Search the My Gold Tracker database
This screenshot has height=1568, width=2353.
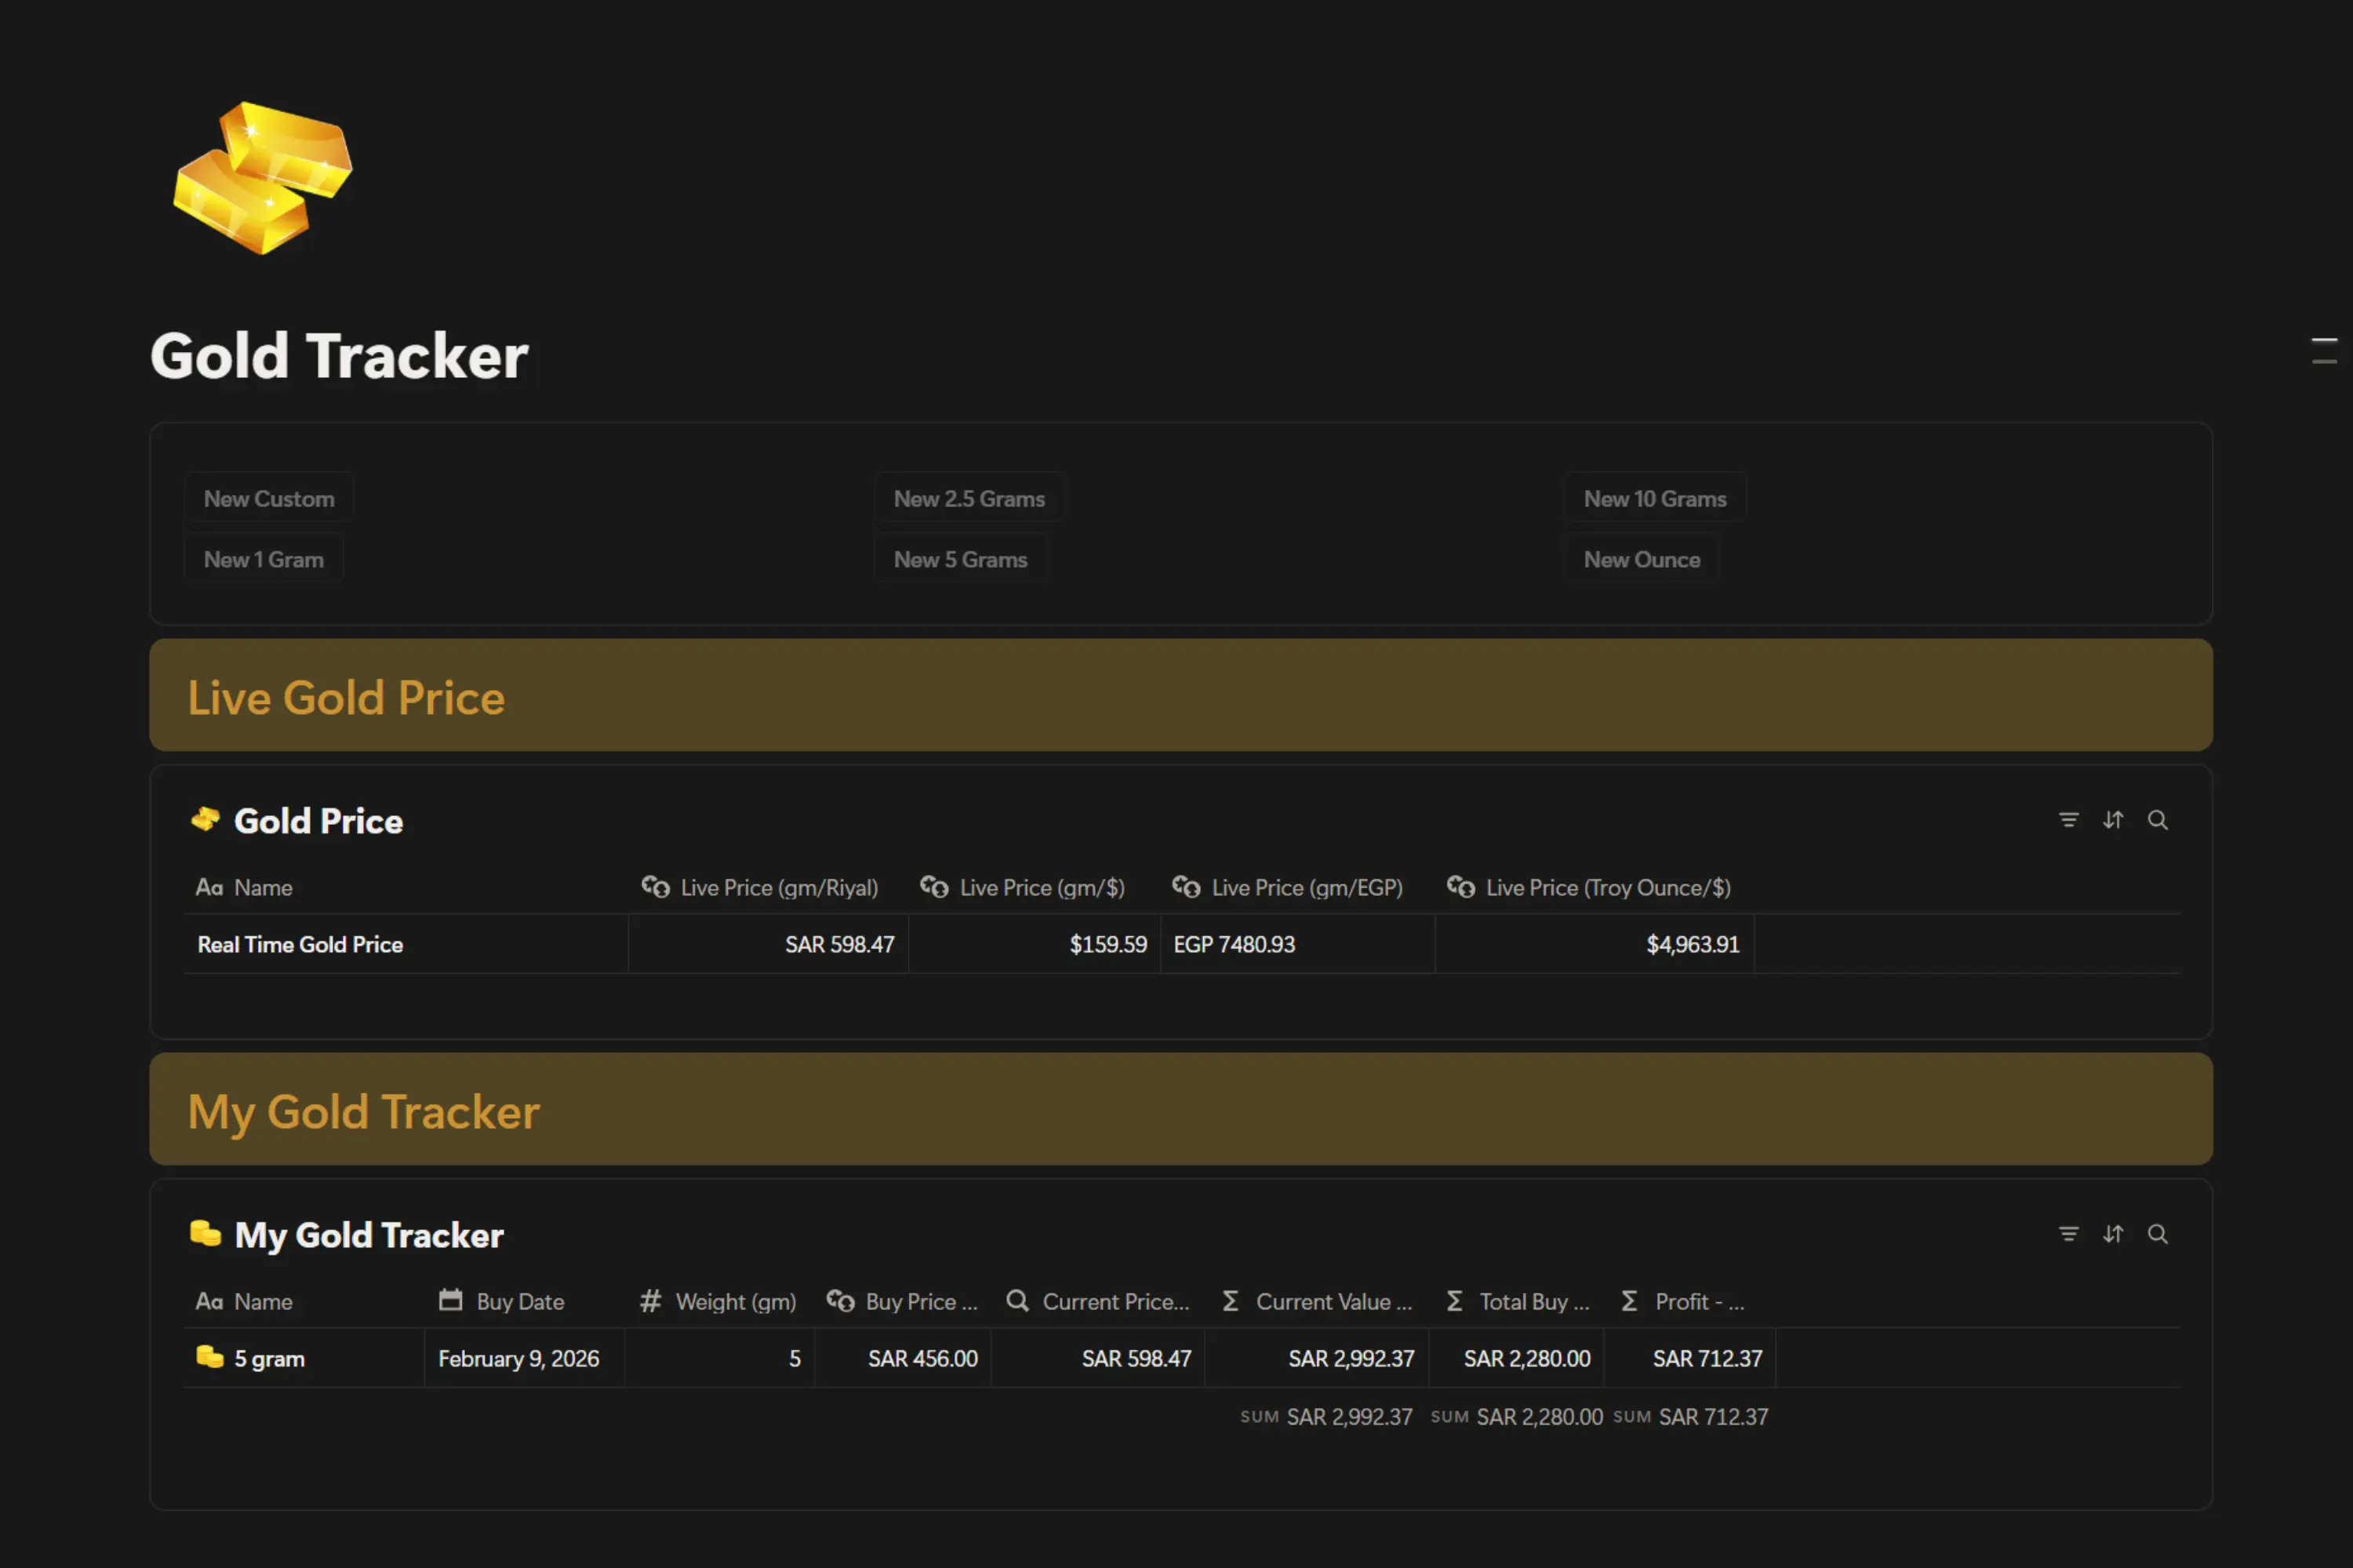click(2158, 1234)
